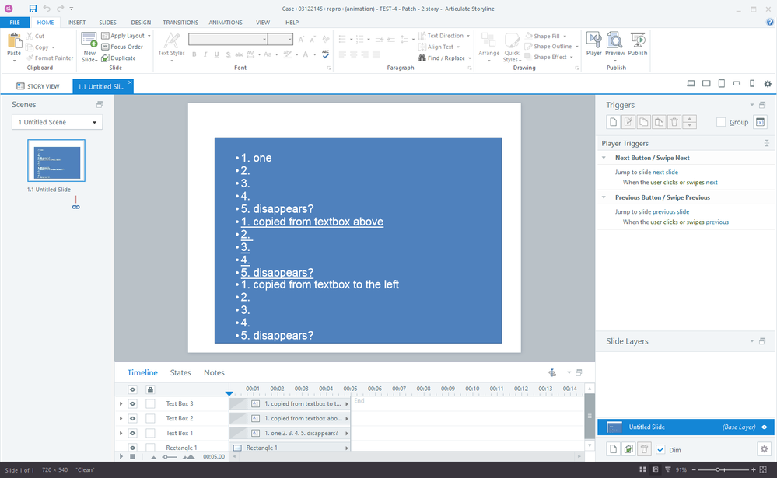Open the 1 Untitled Scene dropdown
777x478 pixels.
[58, 122]
